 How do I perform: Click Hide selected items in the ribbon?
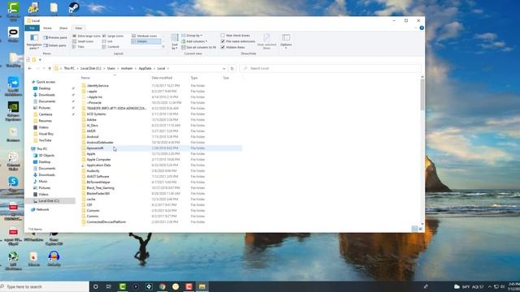click(x=266, y=41)
